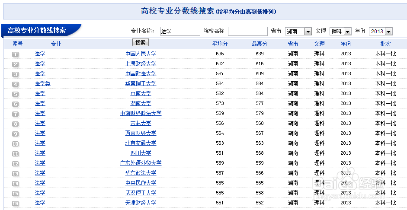Click rank number 10 badge icon
407x210 pixels.
pos(16,144)
